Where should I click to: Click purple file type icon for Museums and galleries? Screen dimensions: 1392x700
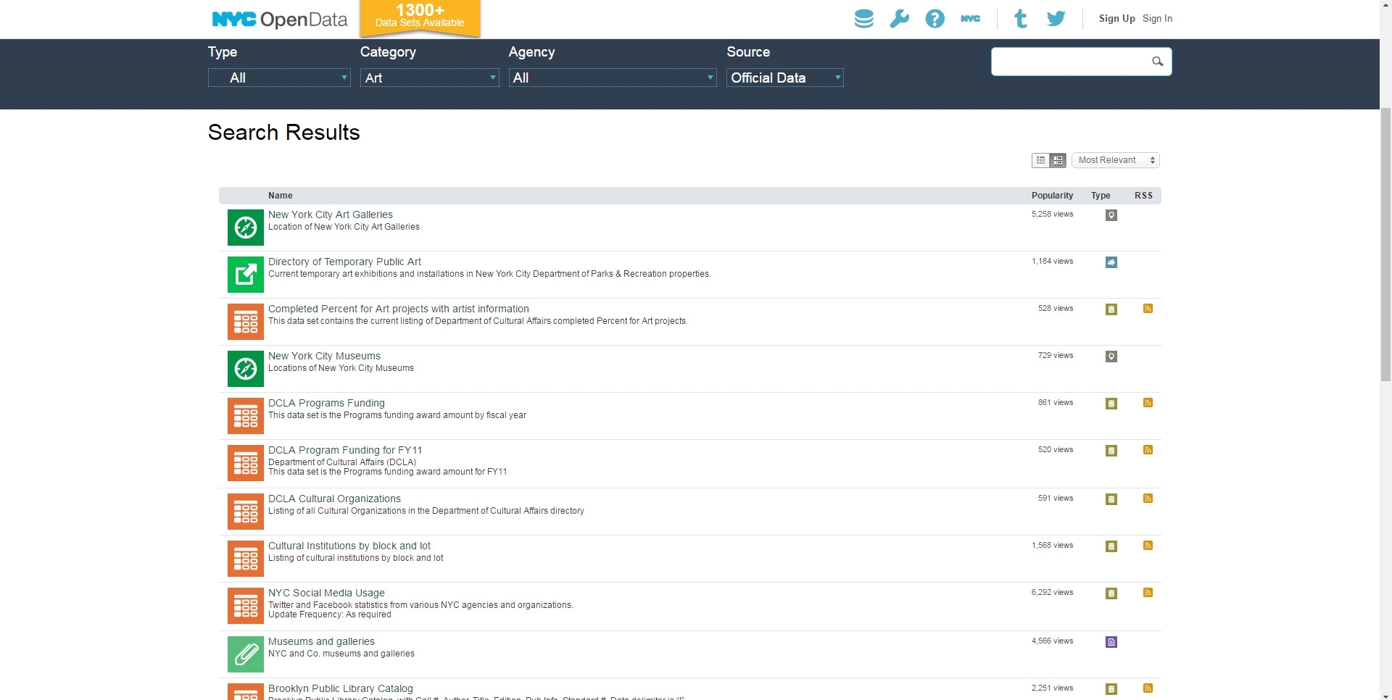click(x=1111, y=642)
